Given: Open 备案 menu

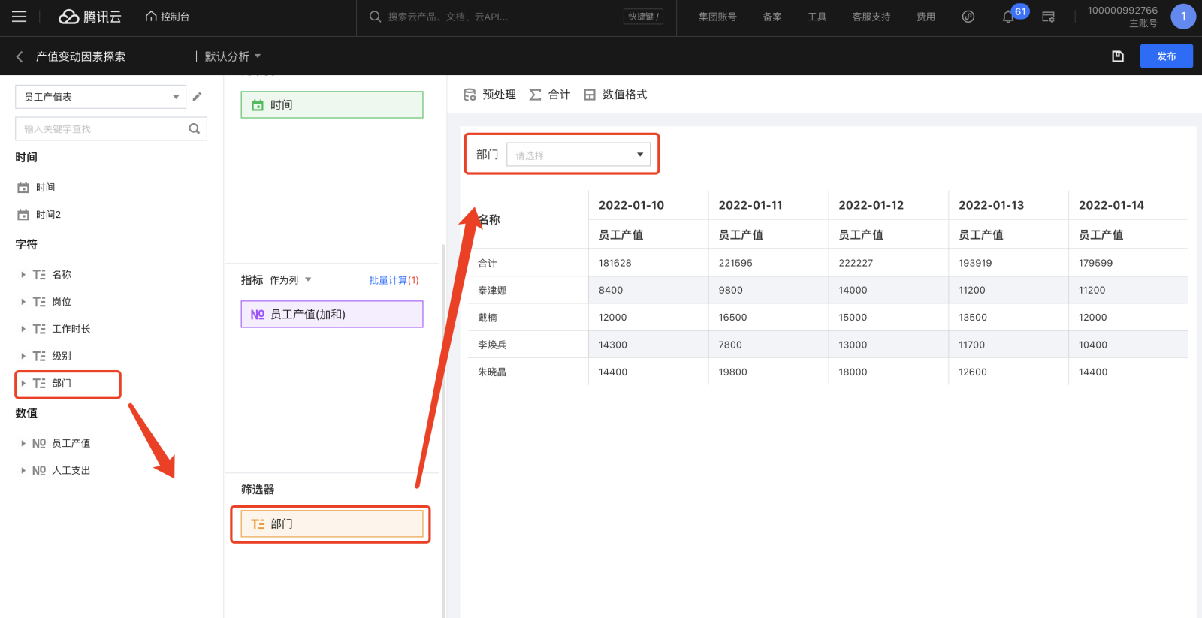Looking at the screenshot, I should [772, 17].
